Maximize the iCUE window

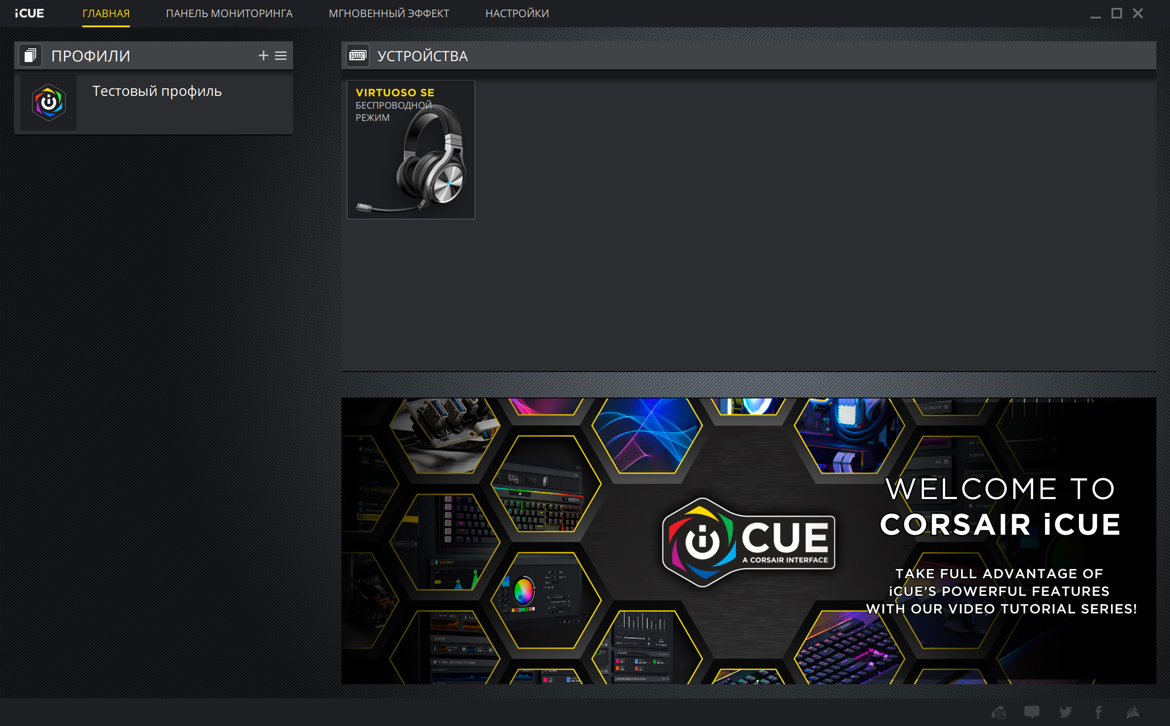pyautogui.click(x=1116, y=14)
